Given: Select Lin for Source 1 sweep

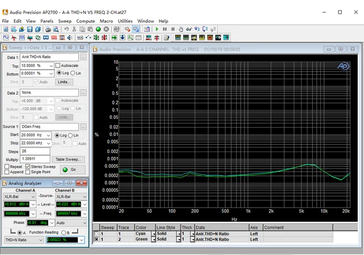Looking at the screenshot, I should click(70, 136).
